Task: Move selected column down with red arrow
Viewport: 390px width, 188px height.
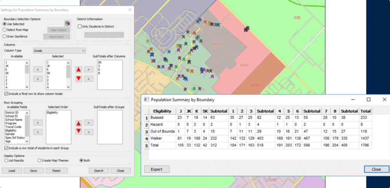Action: click(x=78, y=79)
